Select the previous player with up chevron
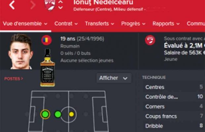Screen dimensions: 205x132 click(x=61, y=2)
